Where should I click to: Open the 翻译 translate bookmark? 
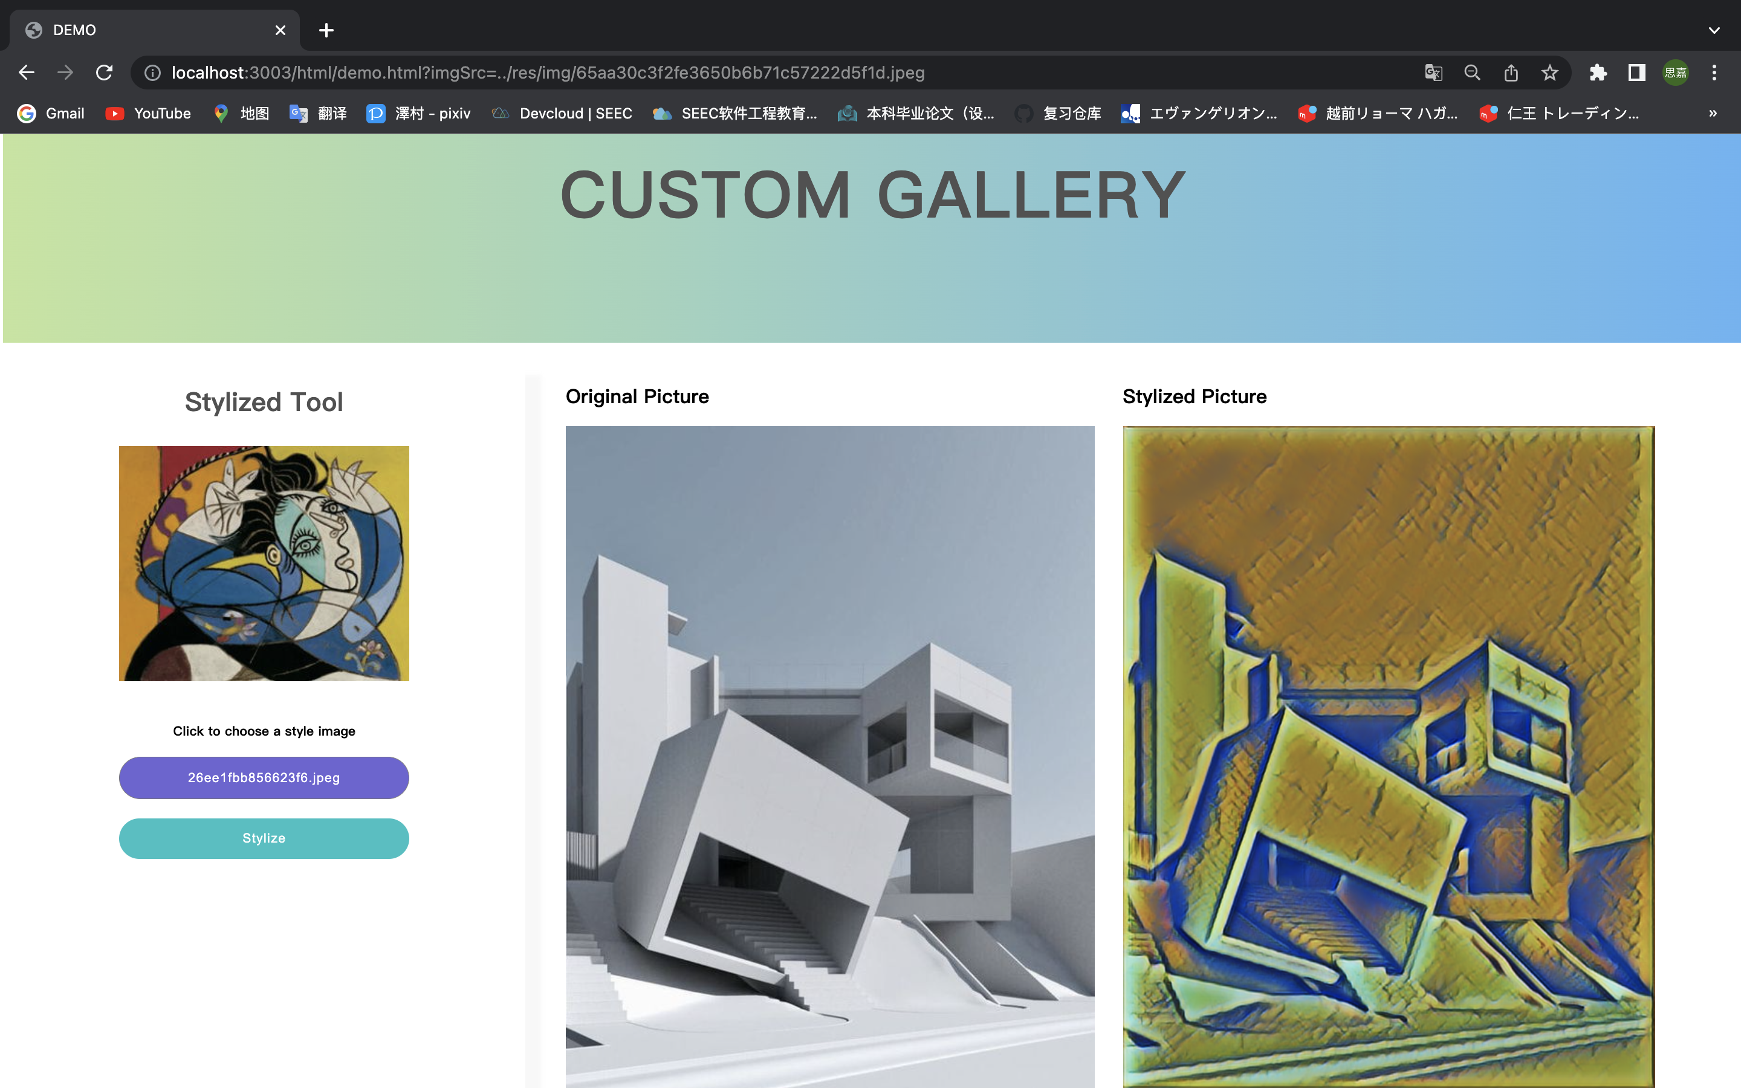coord(318,113)
